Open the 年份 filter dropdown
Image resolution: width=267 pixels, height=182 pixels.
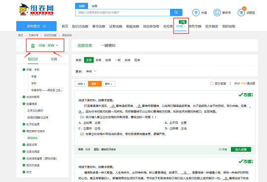coord(91,71)
